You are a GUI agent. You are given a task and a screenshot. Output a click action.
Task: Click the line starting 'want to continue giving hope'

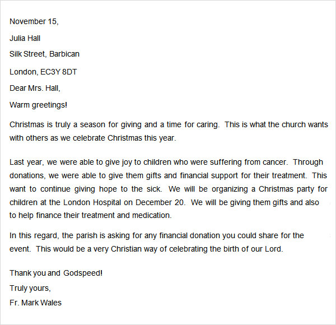(x=168, y=189)
